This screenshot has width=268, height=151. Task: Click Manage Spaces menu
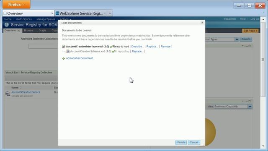coord(46,19)
